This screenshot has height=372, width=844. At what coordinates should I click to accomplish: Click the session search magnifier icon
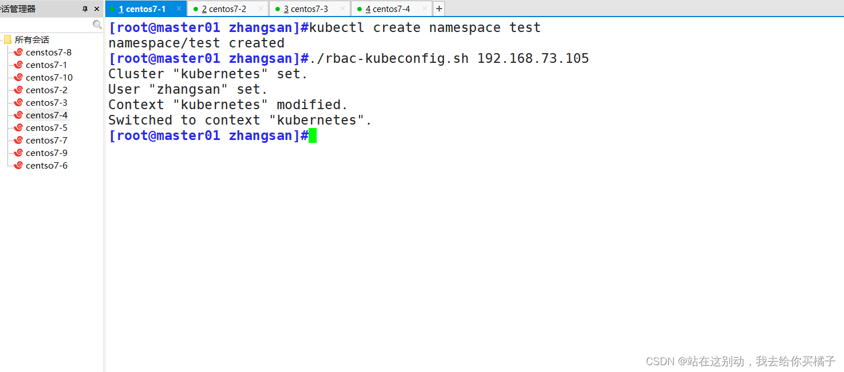pyautogui.click(x=97, y=25)
